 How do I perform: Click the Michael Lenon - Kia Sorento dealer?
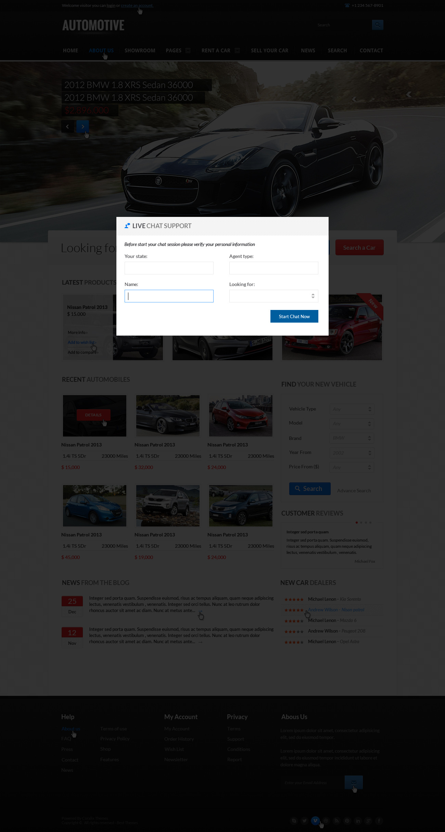[334, 599]
